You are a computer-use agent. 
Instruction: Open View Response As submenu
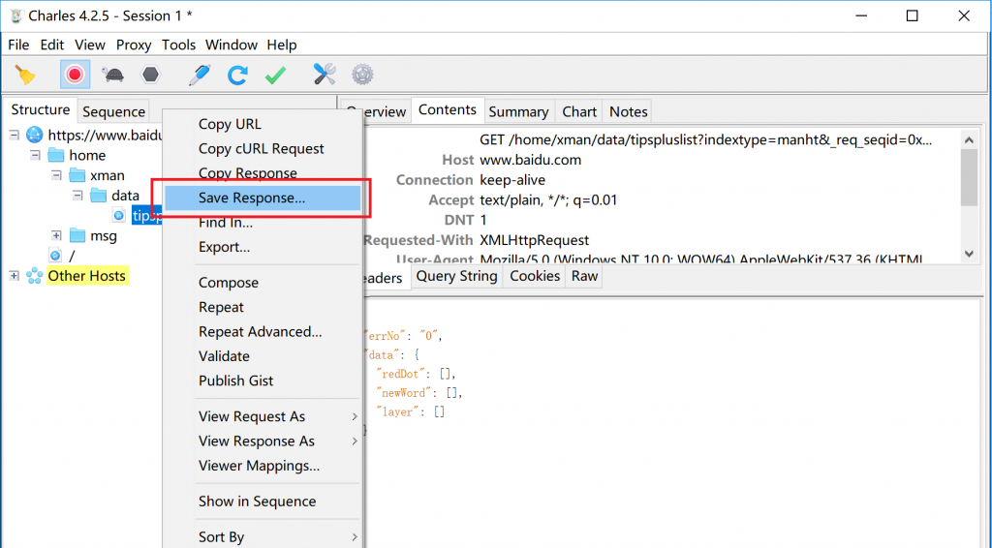262,441
